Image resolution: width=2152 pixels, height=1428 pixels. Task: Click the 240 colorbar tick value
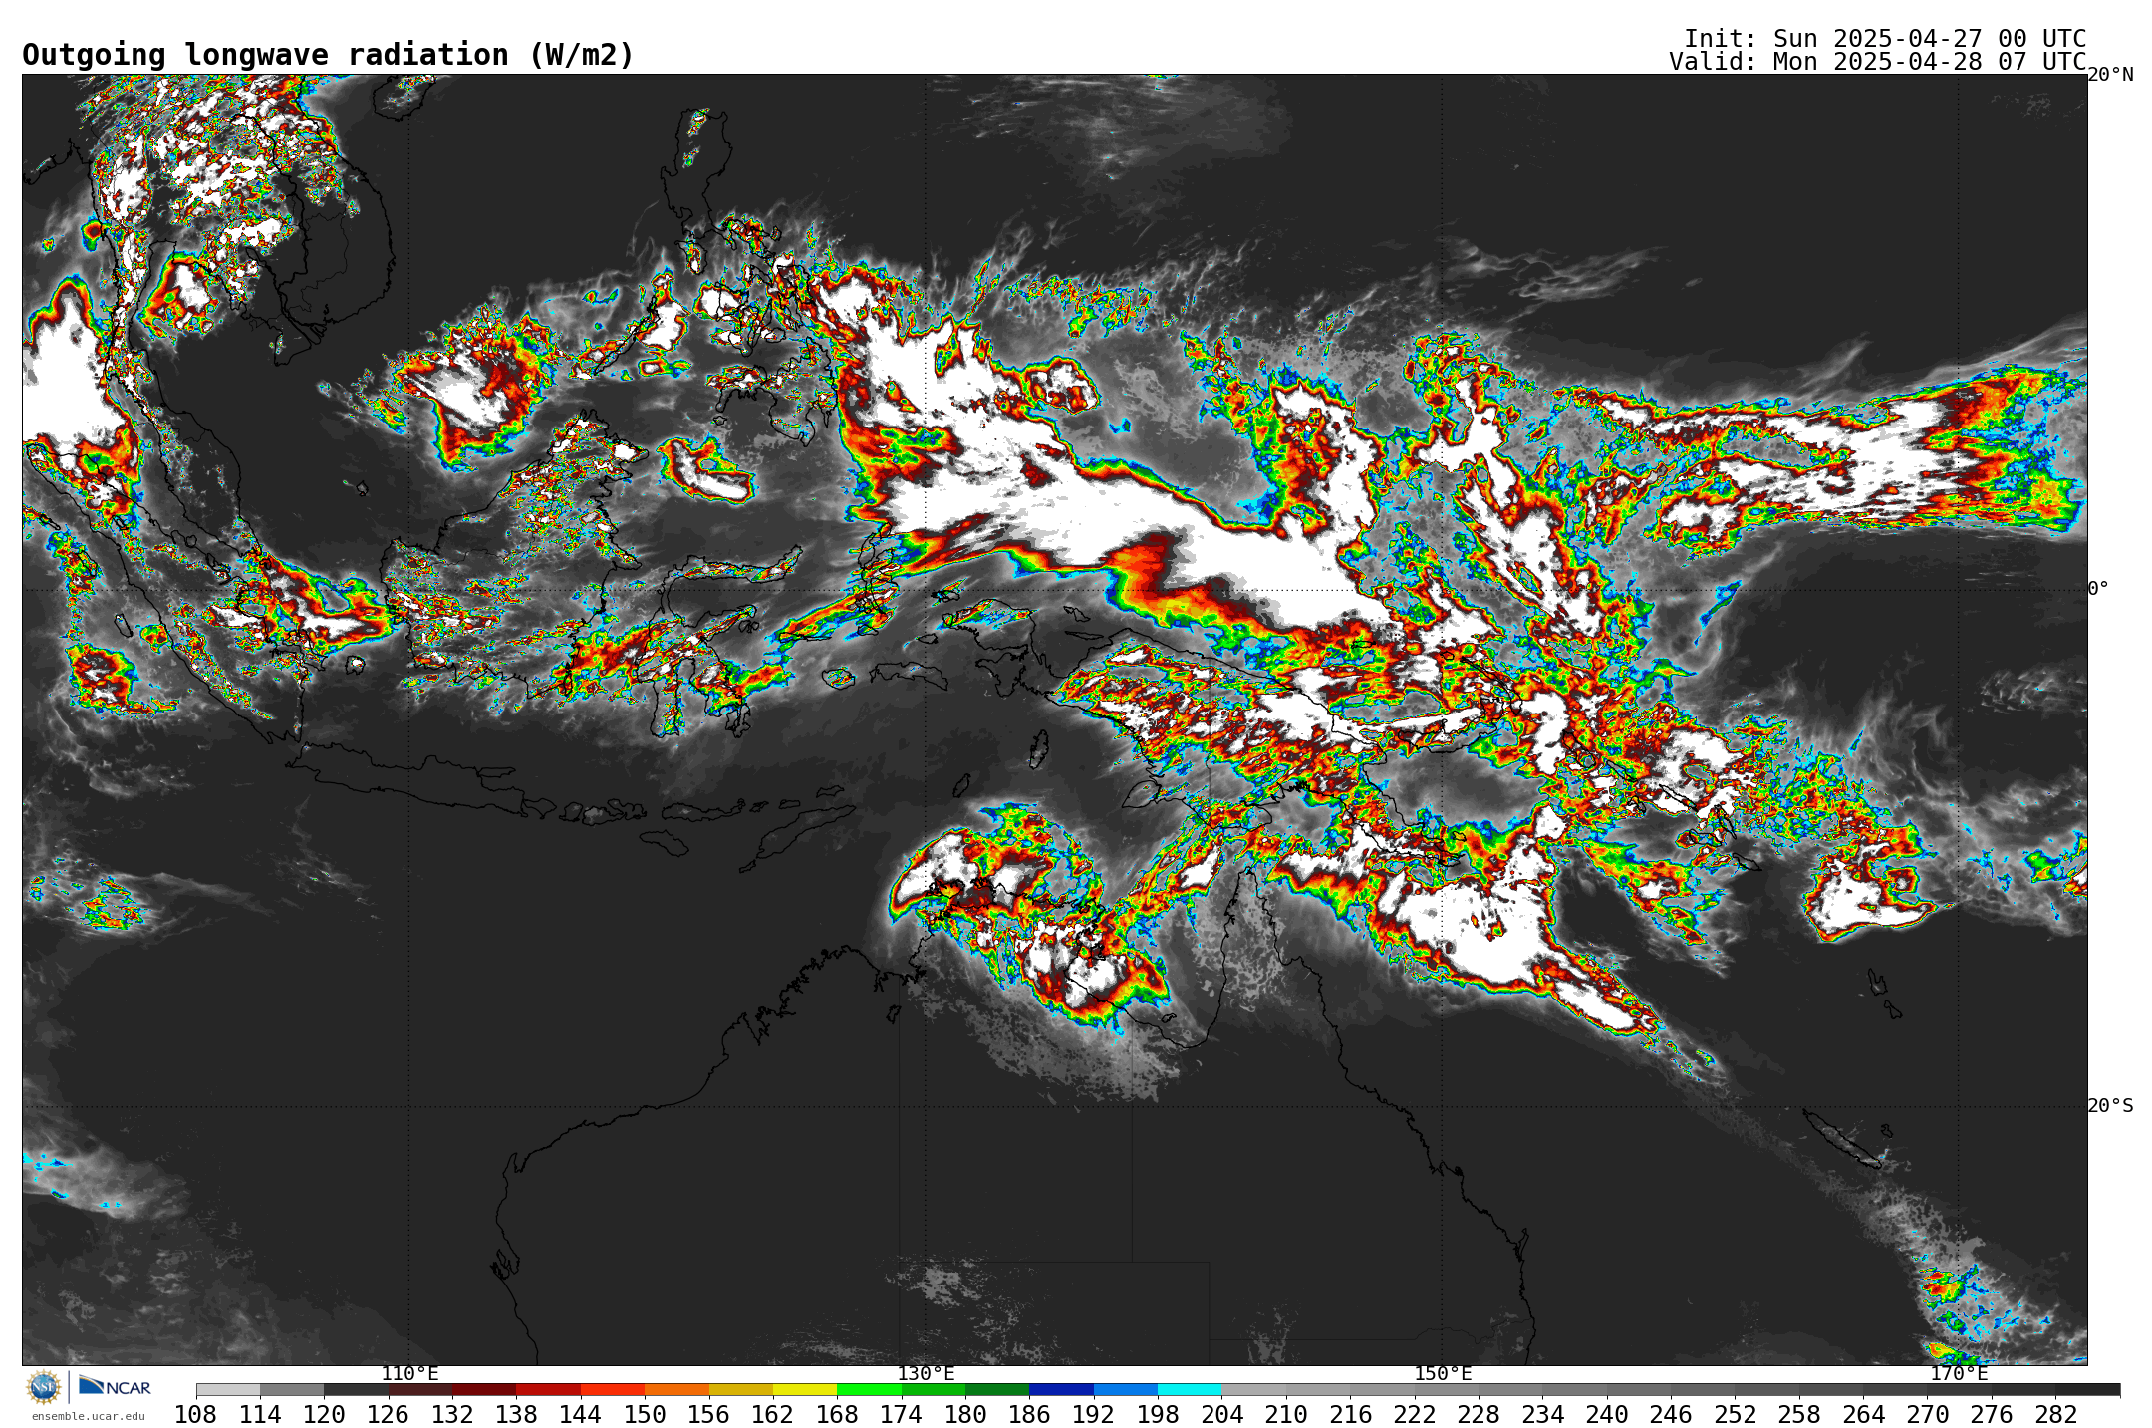click(1607, 1414)
